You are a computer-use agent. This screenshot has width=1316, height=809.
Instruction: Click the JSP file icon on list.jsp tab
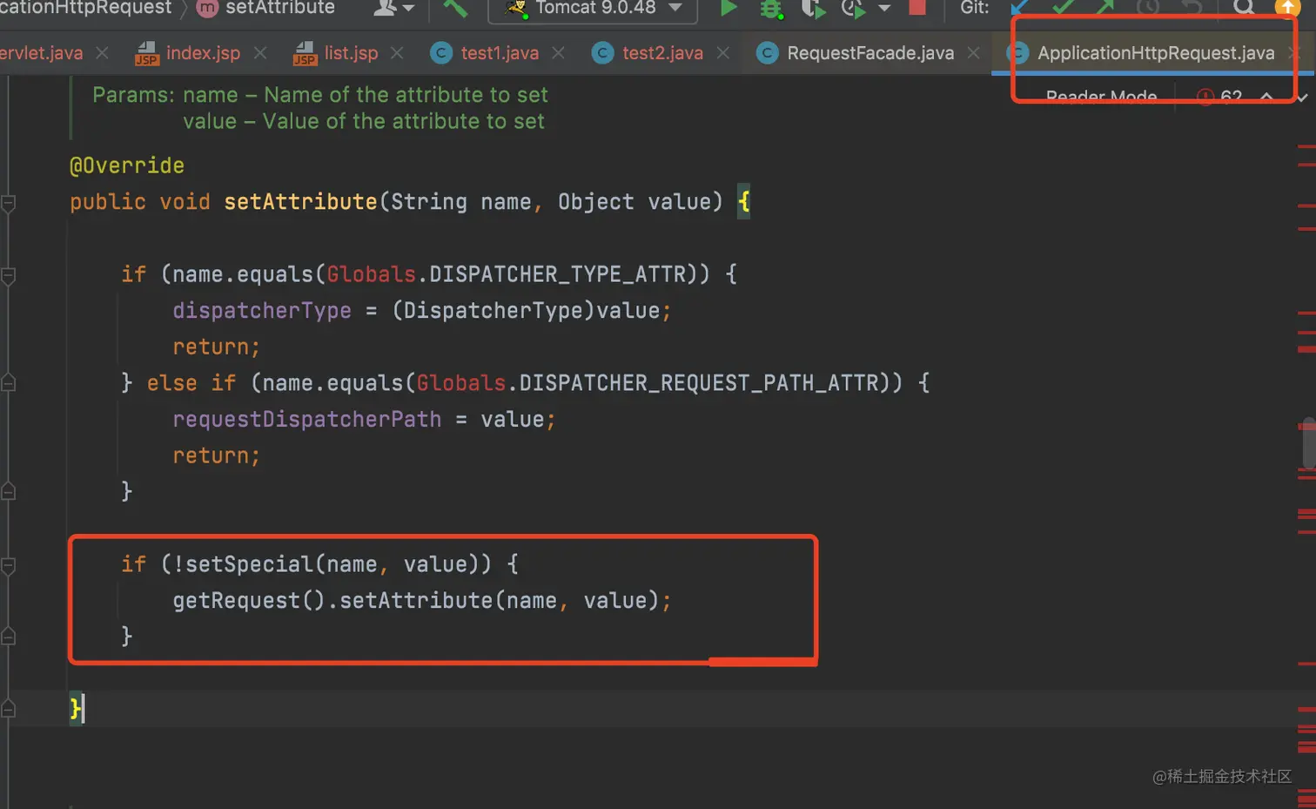tap(305, 54)
